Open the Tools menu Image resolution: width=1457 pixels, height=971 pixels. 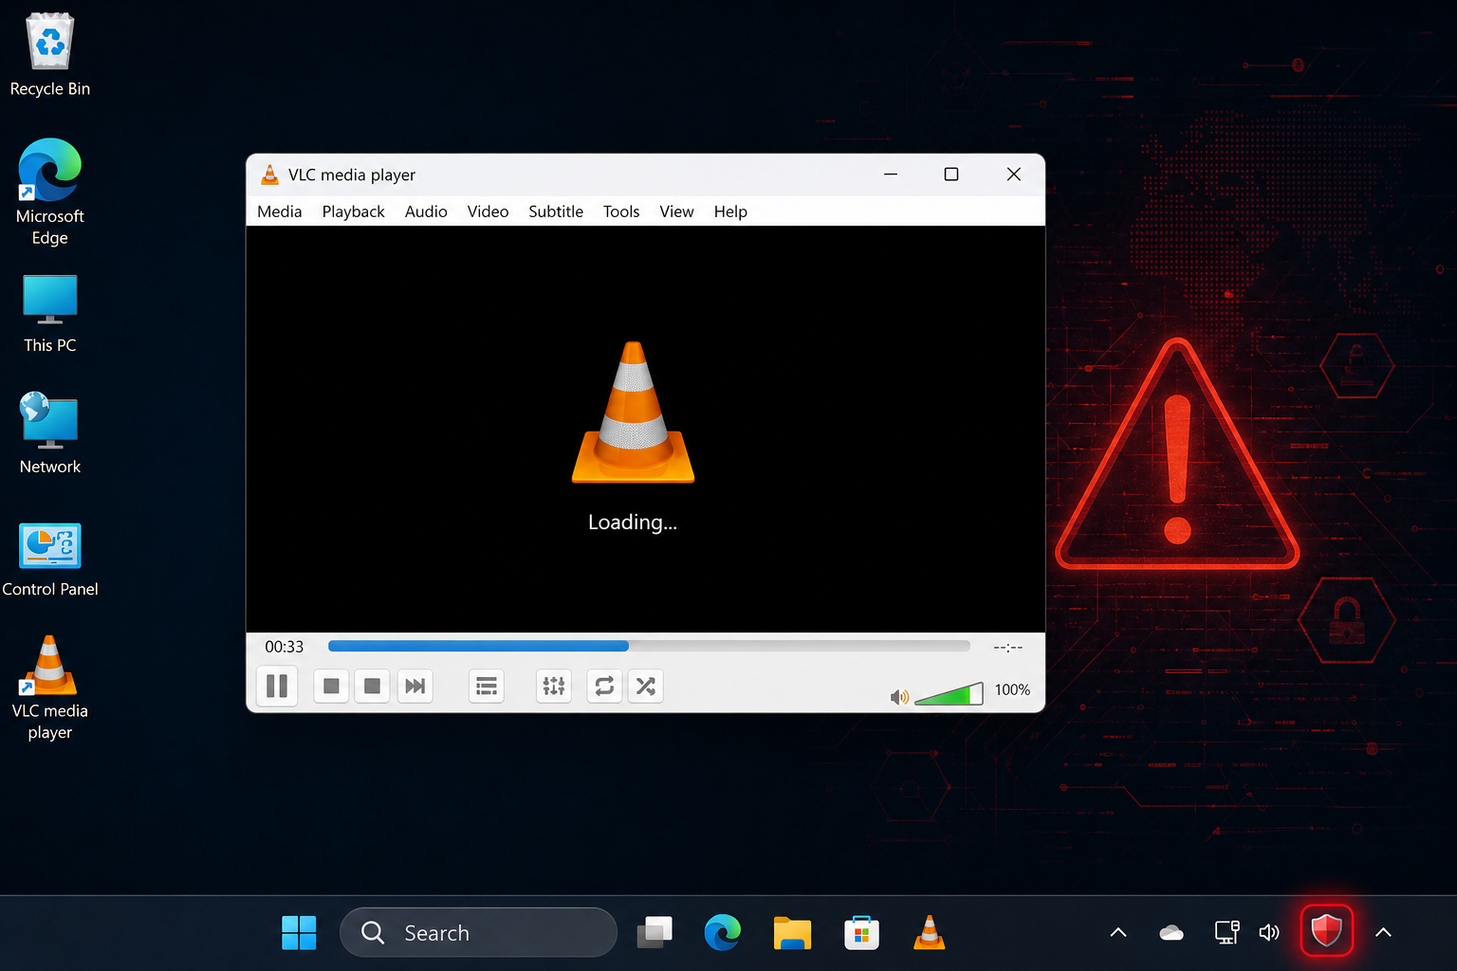[x=621, y=211]
